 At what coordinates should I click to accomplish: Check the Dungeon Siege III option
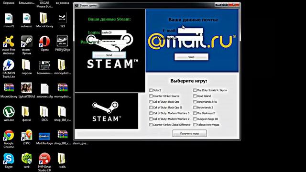tap(195, 119)
